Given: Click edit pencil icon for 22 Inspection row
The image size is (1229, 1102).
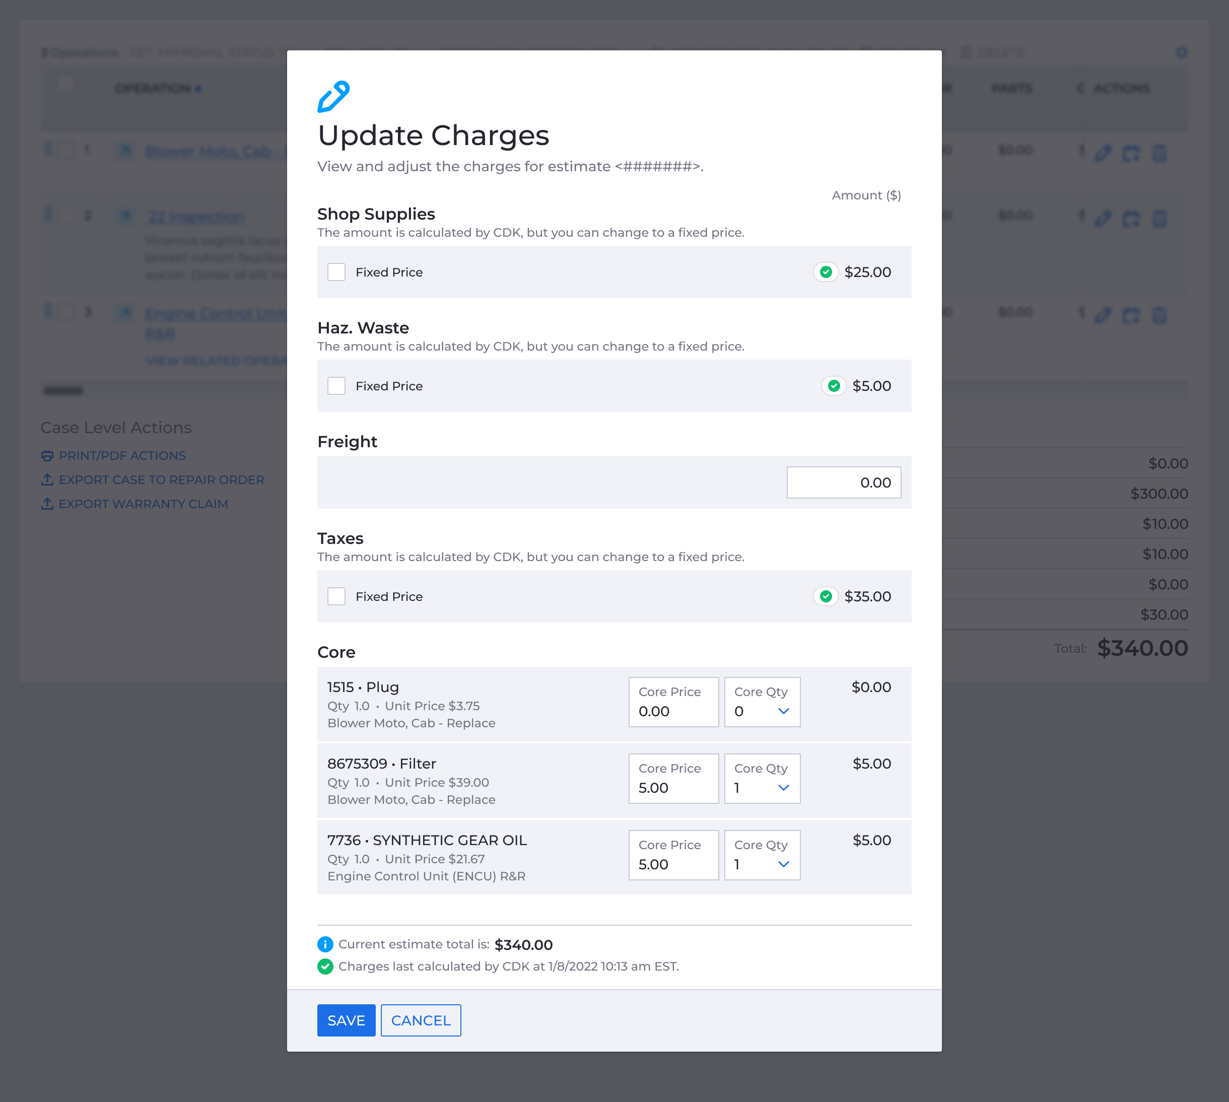Looking at the screenshot, I should click(x=1103, y=219).
